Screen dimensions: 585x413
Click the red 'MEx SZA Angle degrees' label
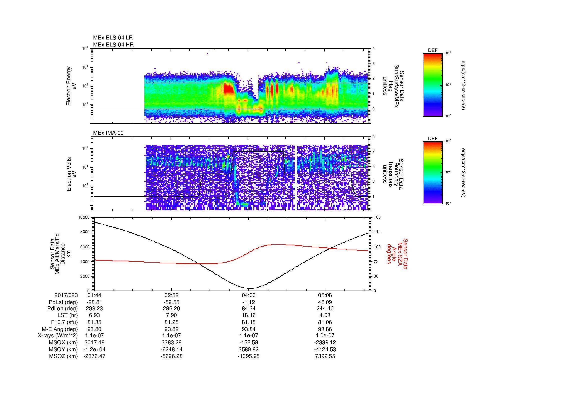coord(397,254)
